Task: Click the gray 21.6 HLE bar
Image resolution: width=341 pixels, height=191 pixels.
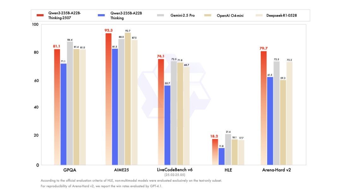Action: (x=228, y=149)
